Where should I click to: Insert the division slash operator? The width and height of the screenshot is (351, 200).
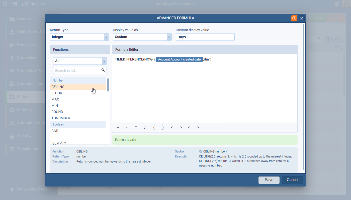pos(145,127)
